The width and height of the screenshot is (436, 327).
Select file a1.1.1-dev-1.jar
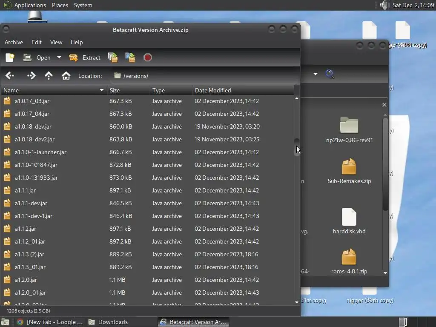click(147, 216)
